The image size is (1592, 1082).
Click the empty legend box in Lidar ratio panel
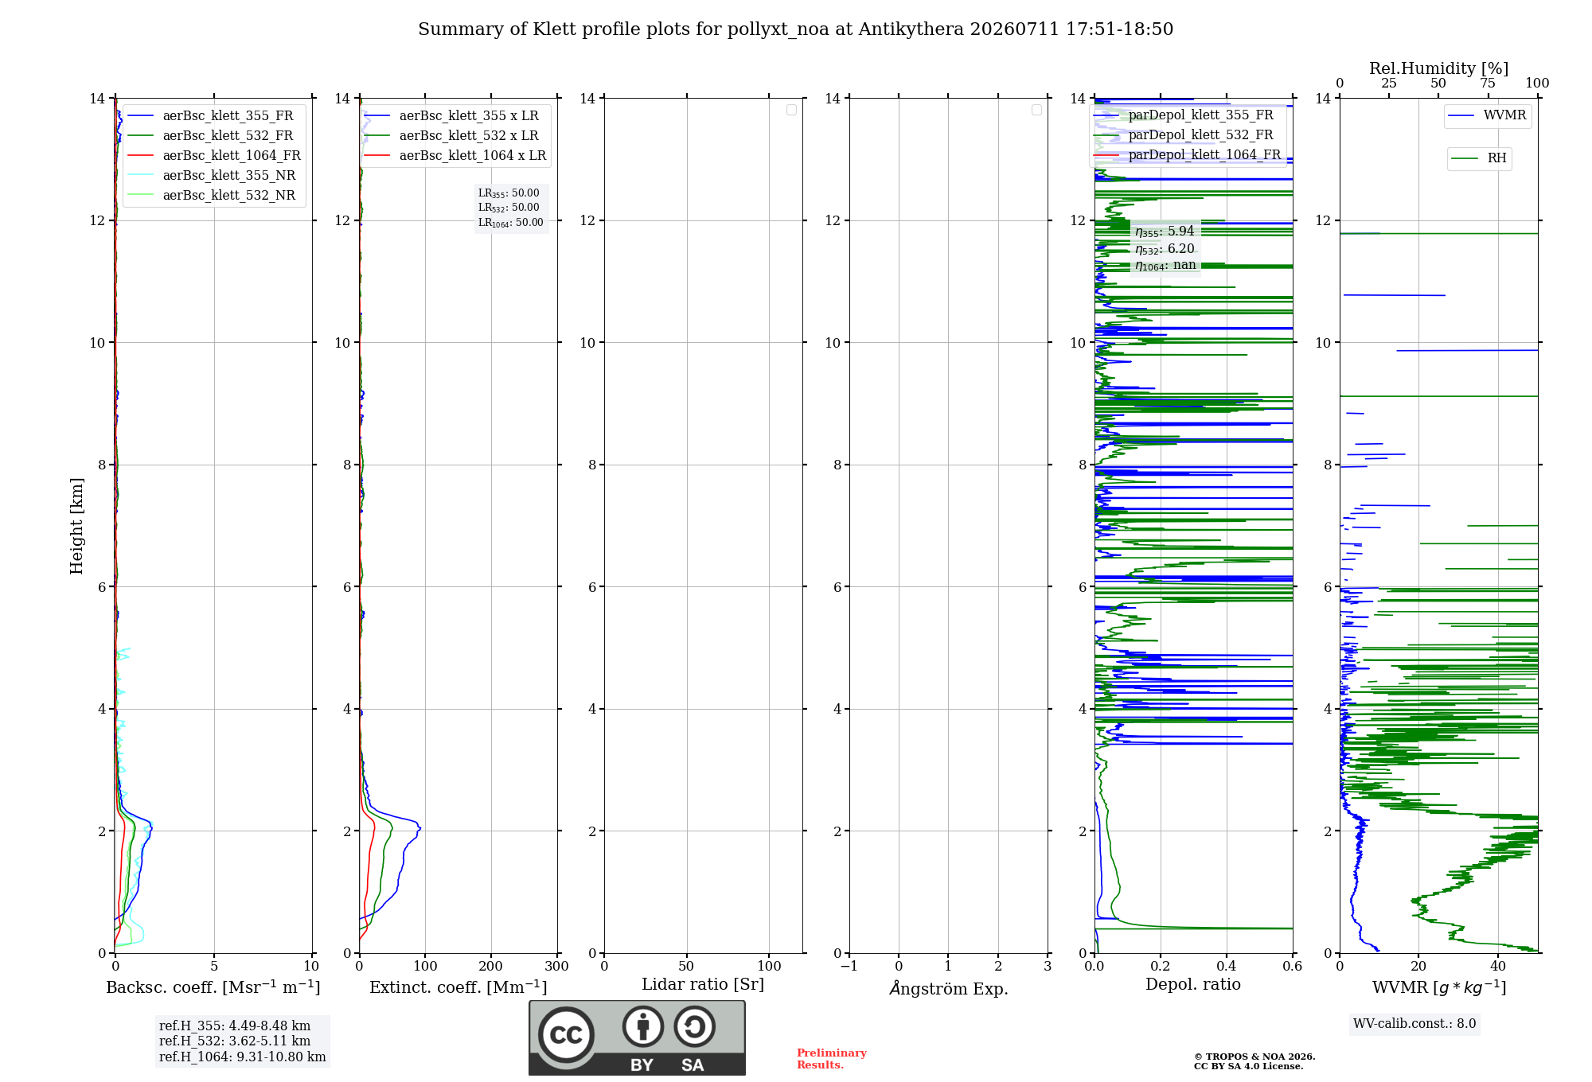pyautogui.click(x=791, y=110)
